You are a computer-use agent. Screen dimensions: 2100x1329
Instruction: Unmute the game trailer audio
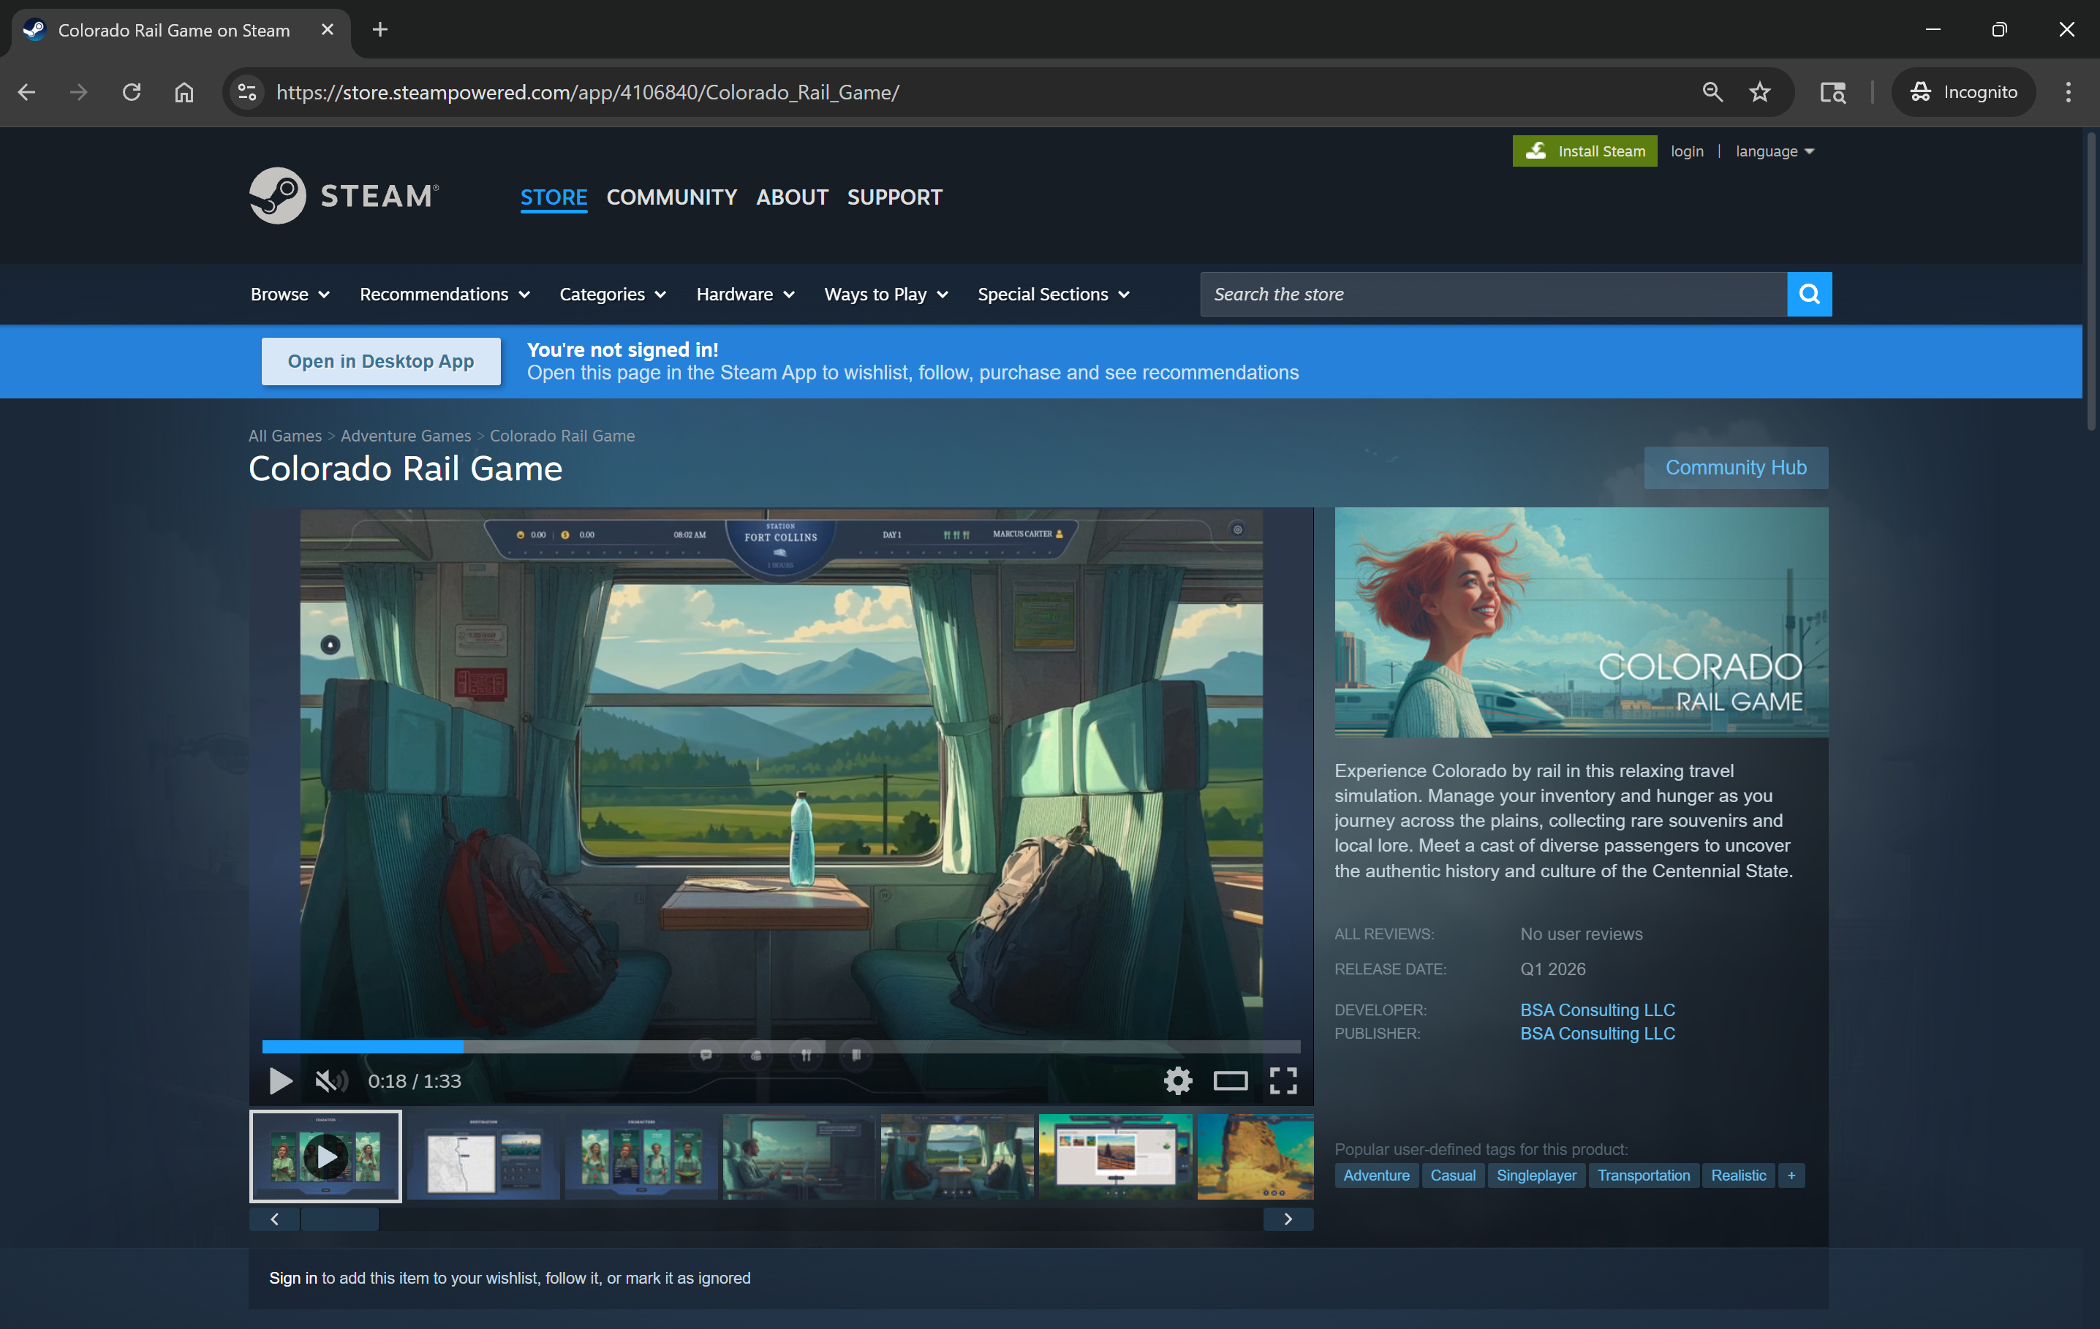coord(331,1080)
